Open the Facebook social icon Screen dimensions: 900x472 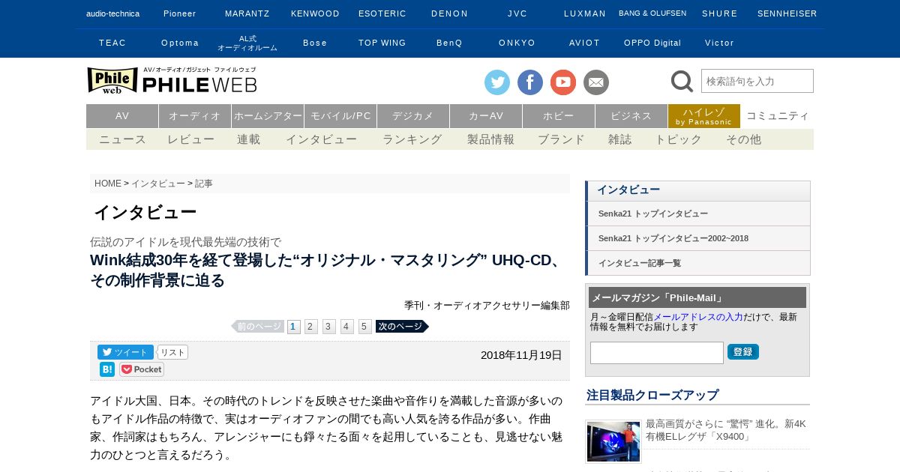pos(530,82)
